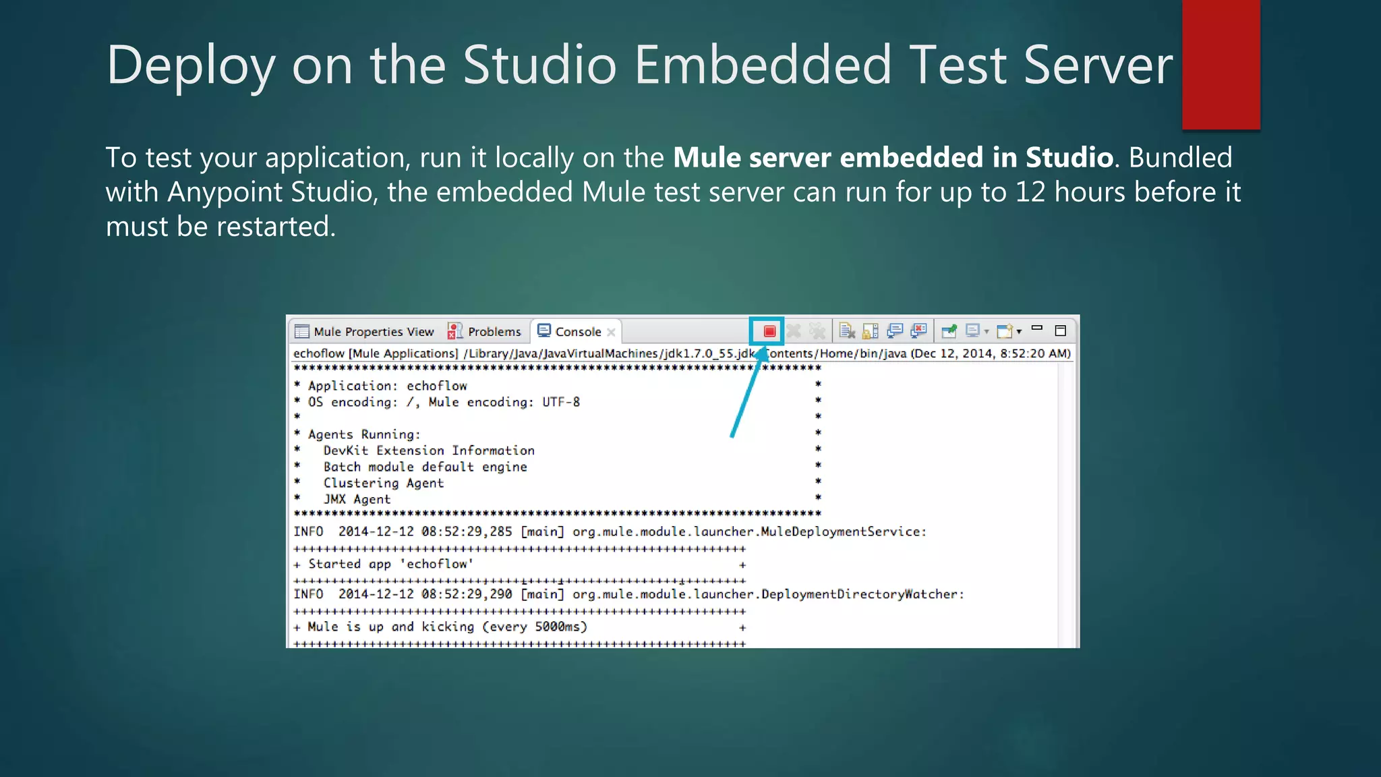The image size is (1381, 777).
Task: Click the MuleDeploymentService INFO log line
Action: [610, 531]
